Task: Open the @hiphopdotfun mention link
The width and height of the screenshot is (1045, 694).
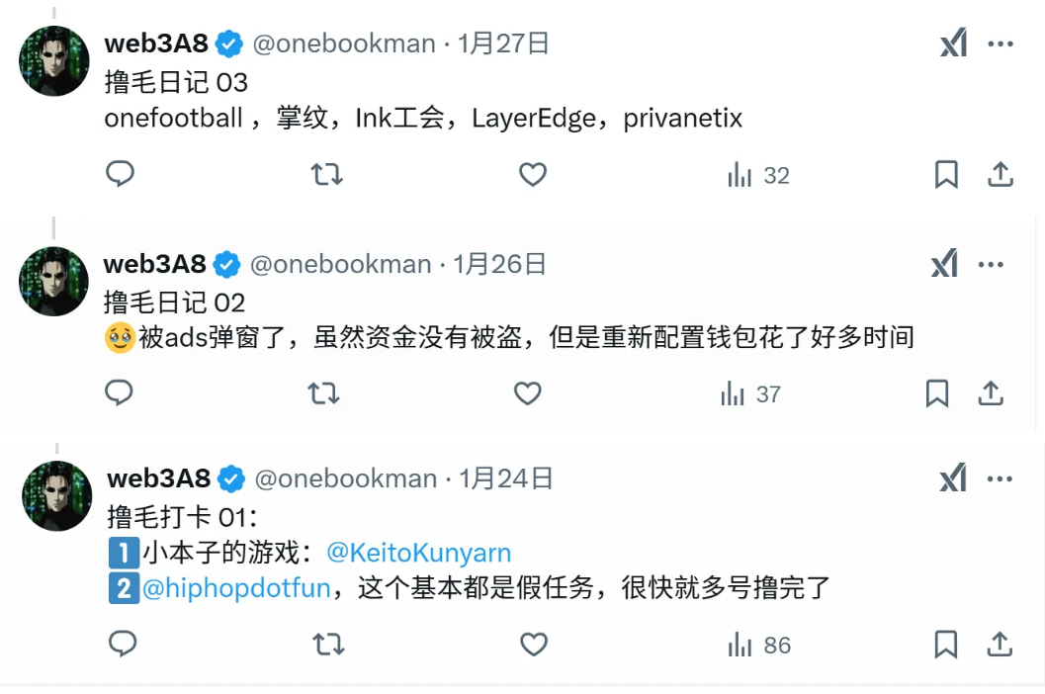Action: [x=236, y=588]
